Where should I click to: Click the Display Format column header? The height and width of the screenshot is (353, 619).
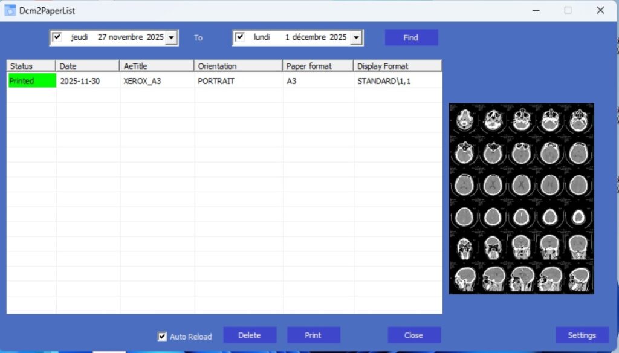tap(397, 66)
